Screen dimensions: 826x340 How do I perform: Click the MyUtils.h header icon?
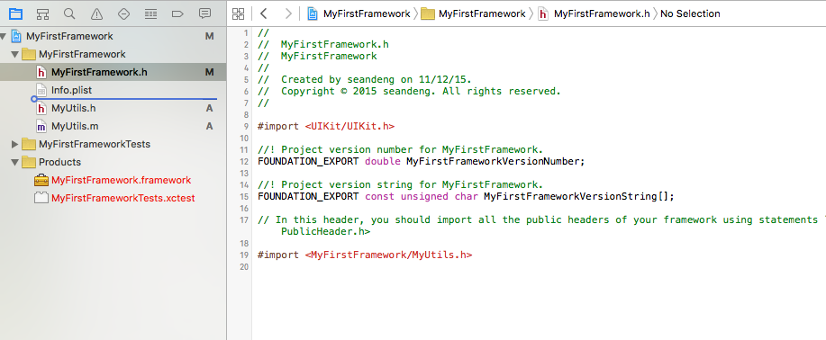coord(41,109)
